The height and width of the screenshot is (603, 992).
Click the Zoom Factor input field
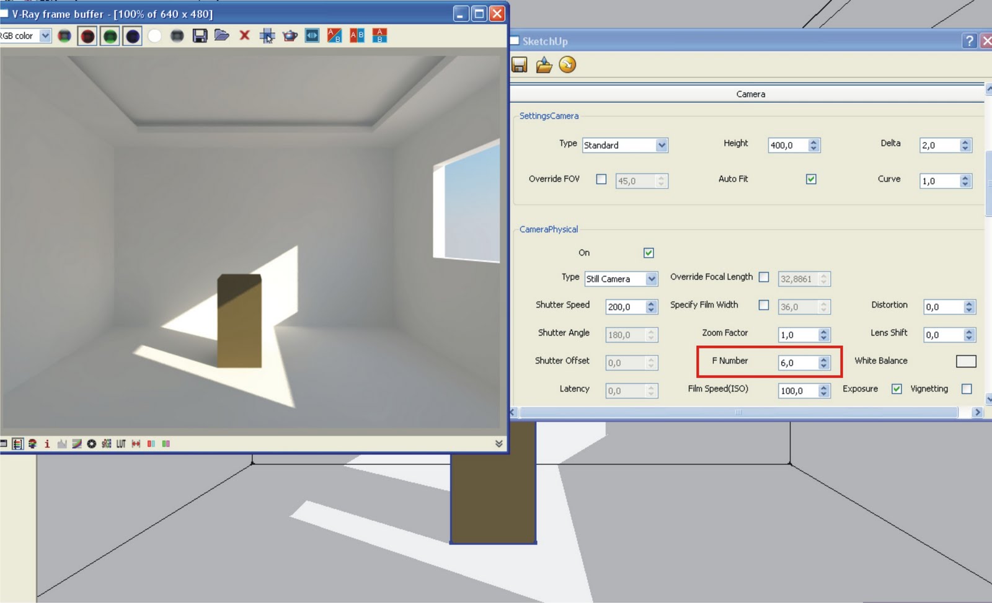(798, 335)
